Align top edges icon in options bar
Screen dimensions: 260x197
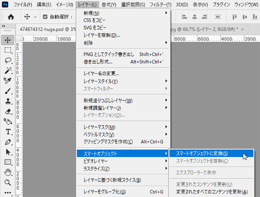(235, 17)
